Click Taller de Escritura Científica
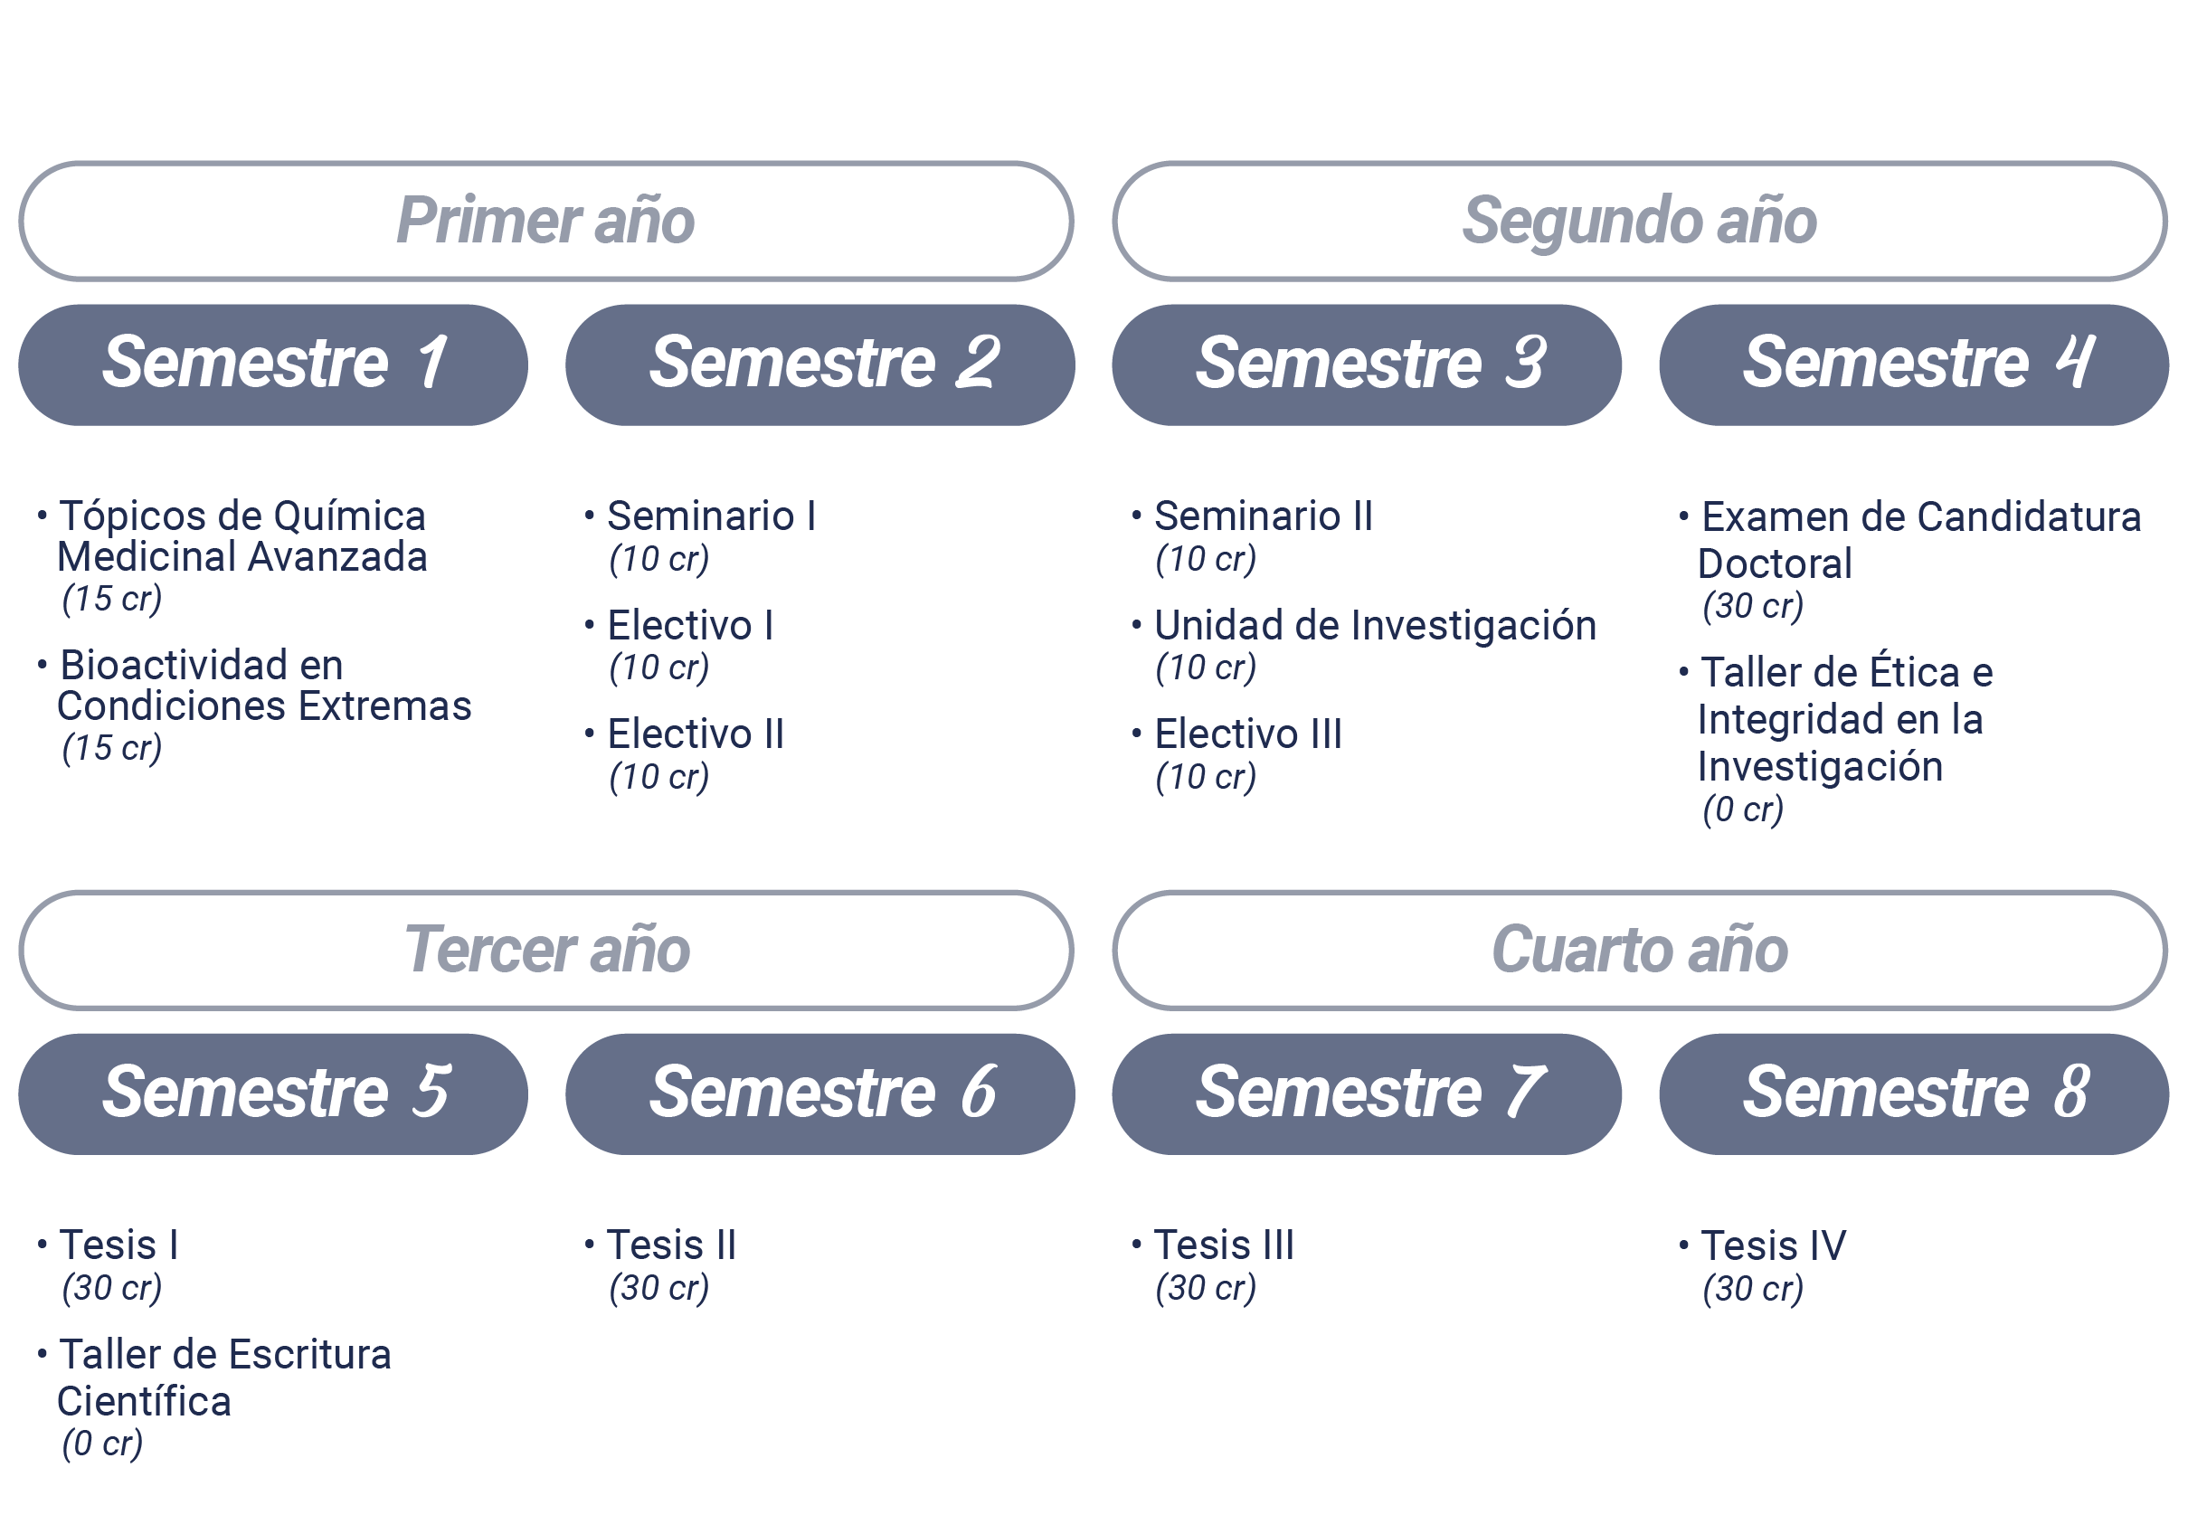Viewport: 2188px width, 1515px height. pos(224,1378)
